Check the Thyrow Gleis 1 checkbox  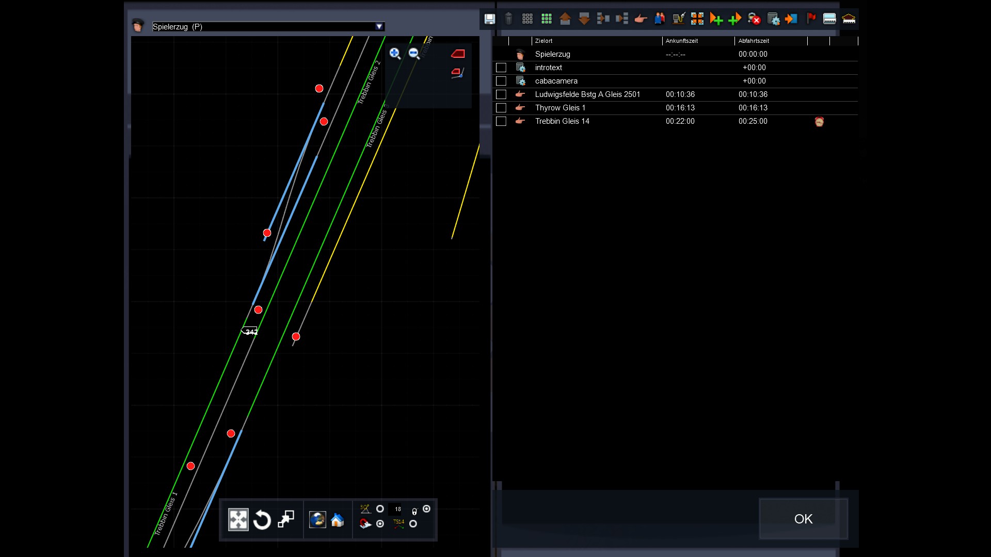pos(501,108)
